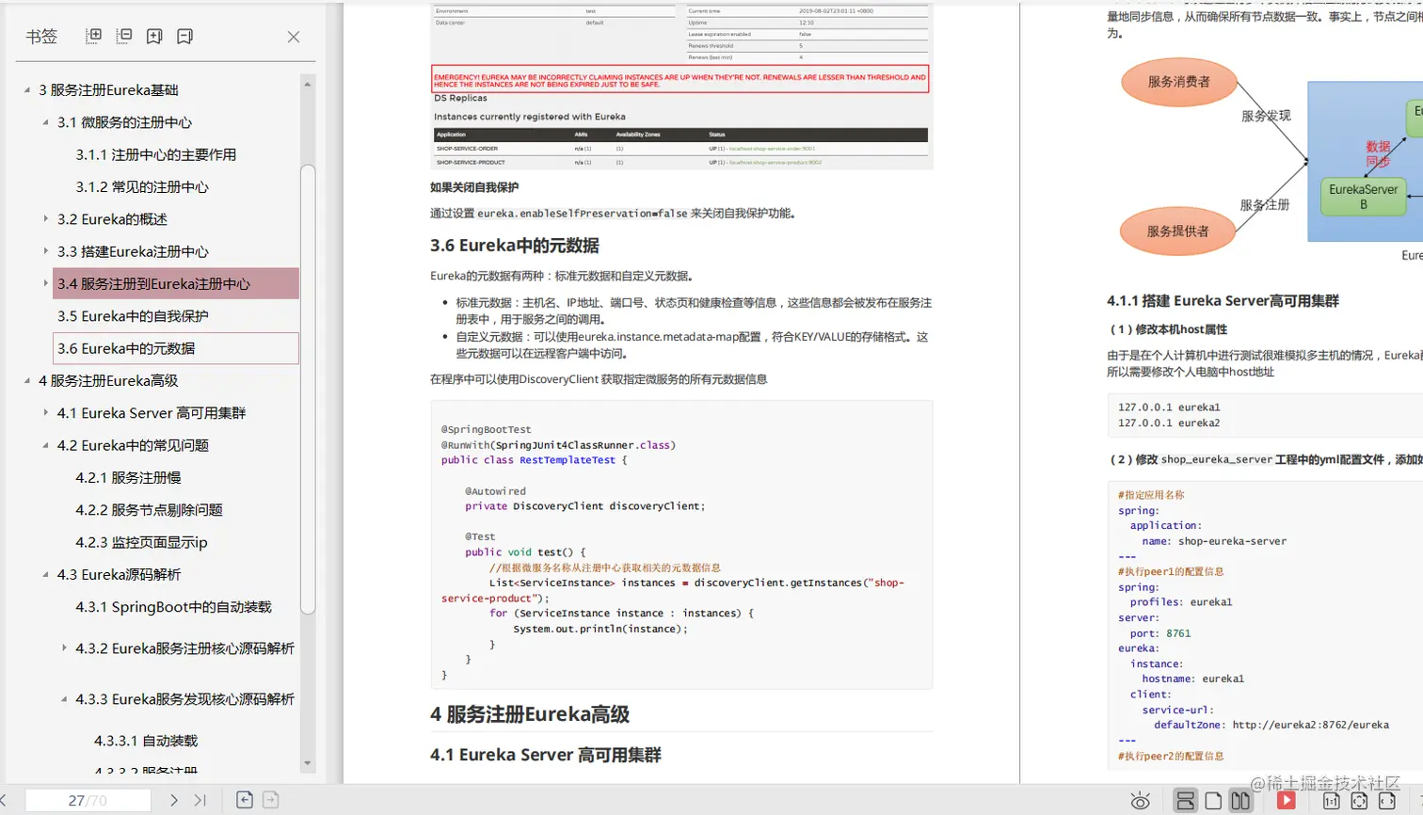This screenshot has width=1423, height=815.
Task: Go to the next page arrow
Action: [174, 800]
